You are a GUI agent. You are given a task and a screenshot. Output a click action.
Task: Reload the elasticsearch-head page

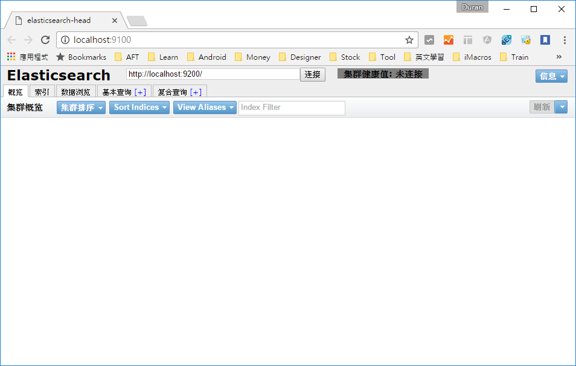click(45, 39)
